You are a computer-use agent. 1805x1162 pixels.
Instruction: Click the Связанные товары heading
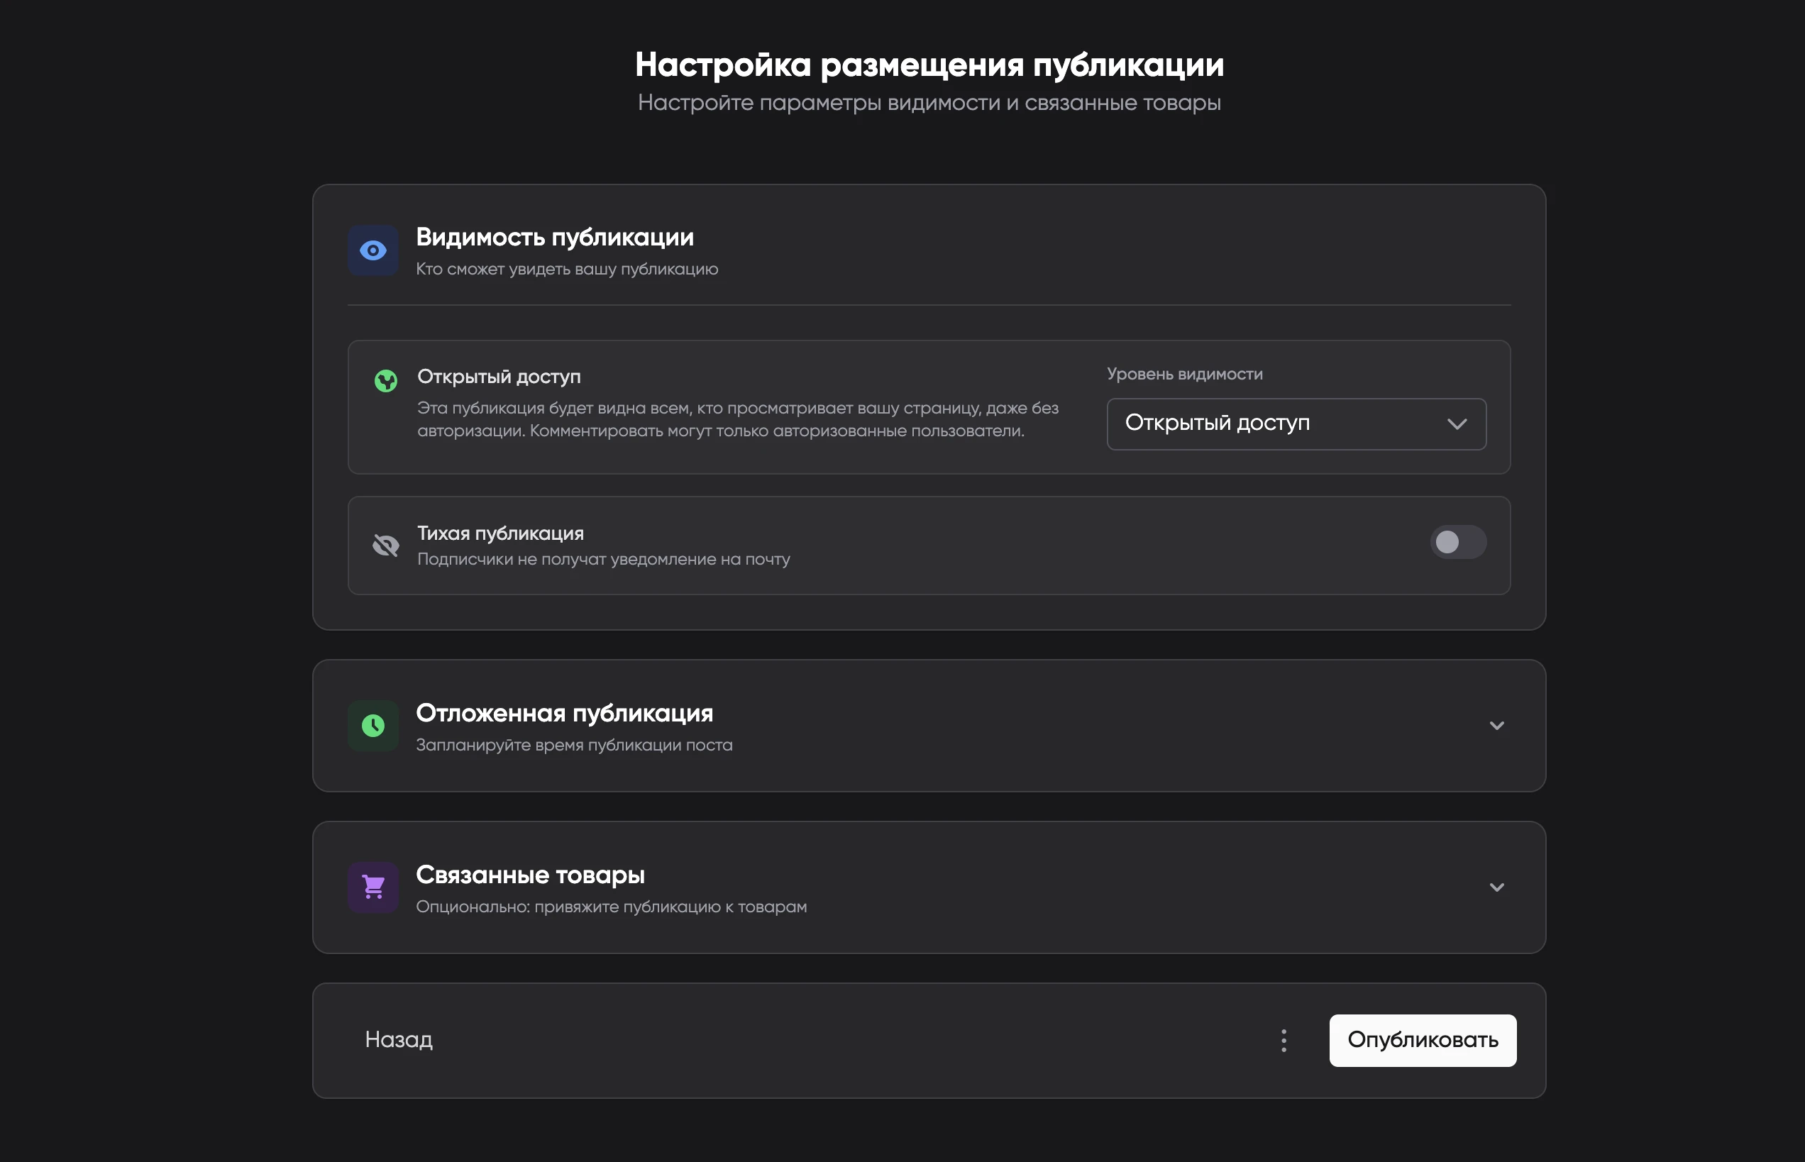(530, 875)
